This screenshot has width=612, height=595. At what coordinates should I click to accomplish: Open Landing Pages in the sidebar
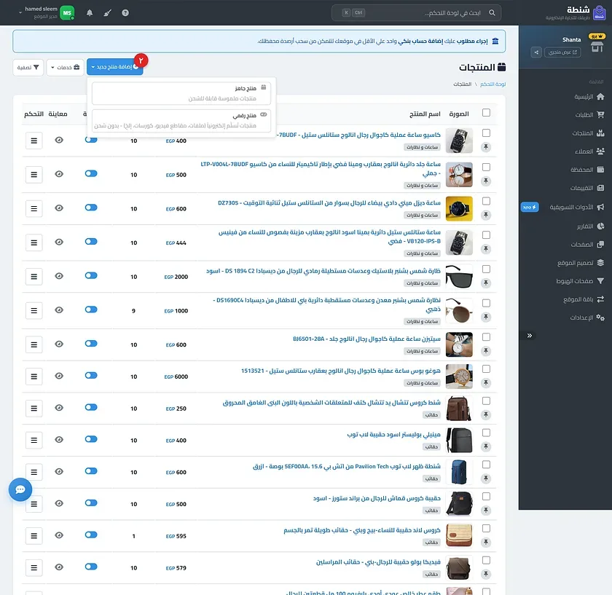point(580,281)
